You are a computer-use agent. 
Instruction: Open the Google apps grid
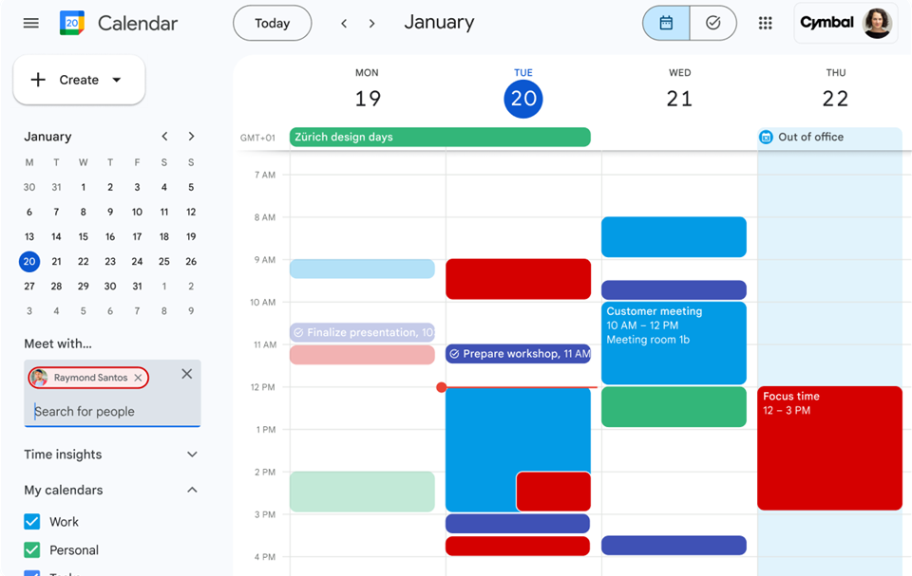[766, 24]
